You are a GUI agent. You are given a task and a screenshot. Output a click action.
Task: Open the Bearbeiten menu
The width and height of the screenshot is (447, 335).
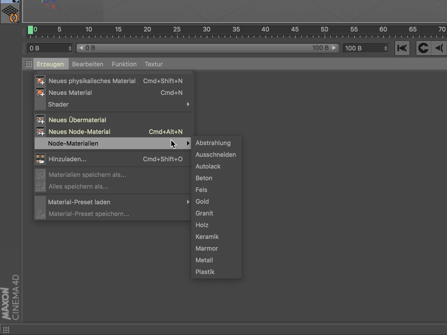click(88, 64)
